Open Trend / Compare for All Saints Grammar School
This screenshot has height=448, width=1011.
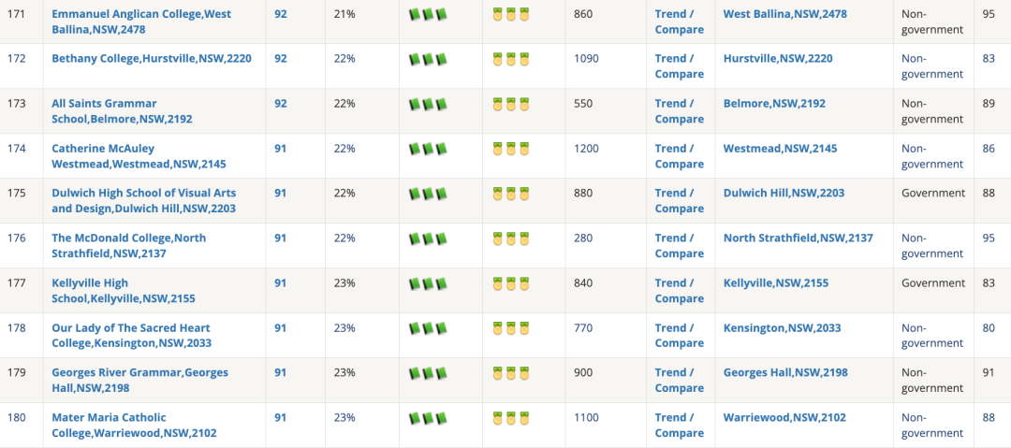679,111
